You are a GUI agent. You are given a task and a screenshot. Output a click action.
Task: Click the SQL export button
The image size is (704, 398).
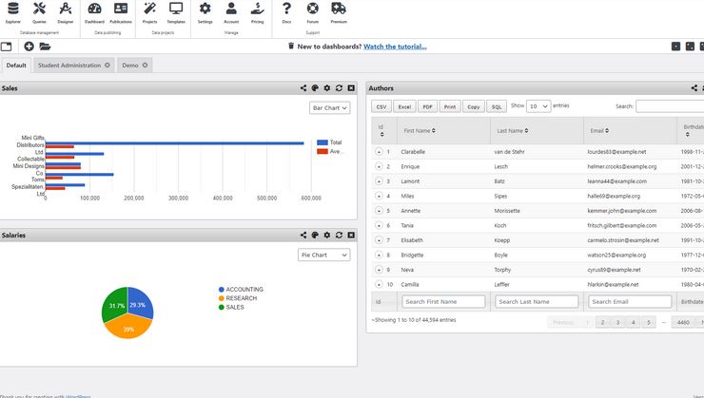pyautogui.click(x=496, y=106)
